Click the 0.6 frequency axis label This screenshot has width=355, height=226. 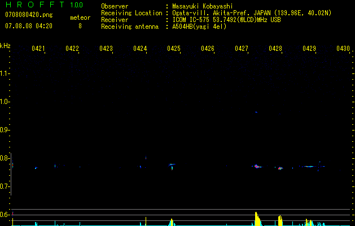(4, 215)
